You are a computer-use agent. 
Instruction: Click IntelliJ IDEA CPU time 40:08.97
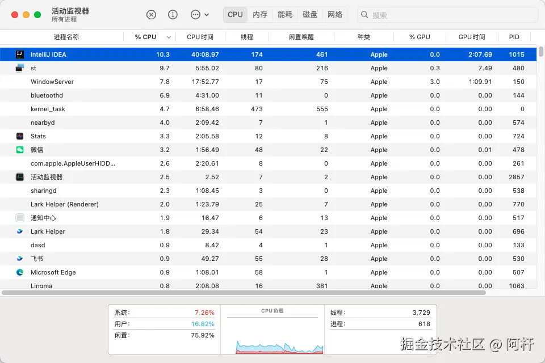tap(205, 54)
